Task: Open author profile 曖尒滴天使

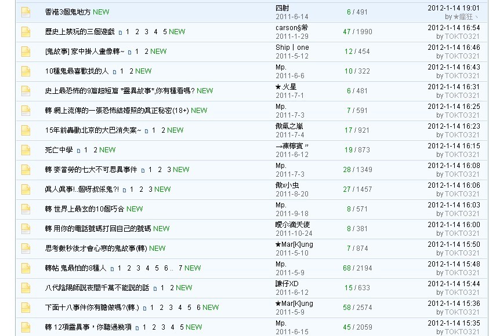Action: click(292, 225)
